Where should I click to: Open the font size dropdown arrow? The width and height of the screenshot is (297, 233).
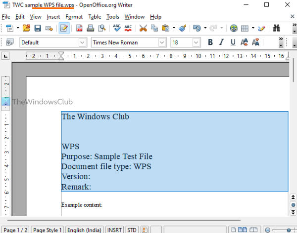click(x=196, y=42)
